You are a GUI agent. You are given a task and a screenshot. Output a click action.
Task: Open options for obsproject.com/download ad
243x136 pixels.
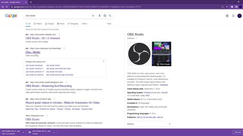click(x=64, y=48)
